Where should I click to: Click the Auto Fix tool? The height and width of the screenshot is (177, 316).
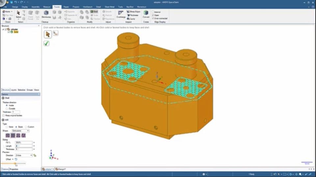[x=37, y=15]
